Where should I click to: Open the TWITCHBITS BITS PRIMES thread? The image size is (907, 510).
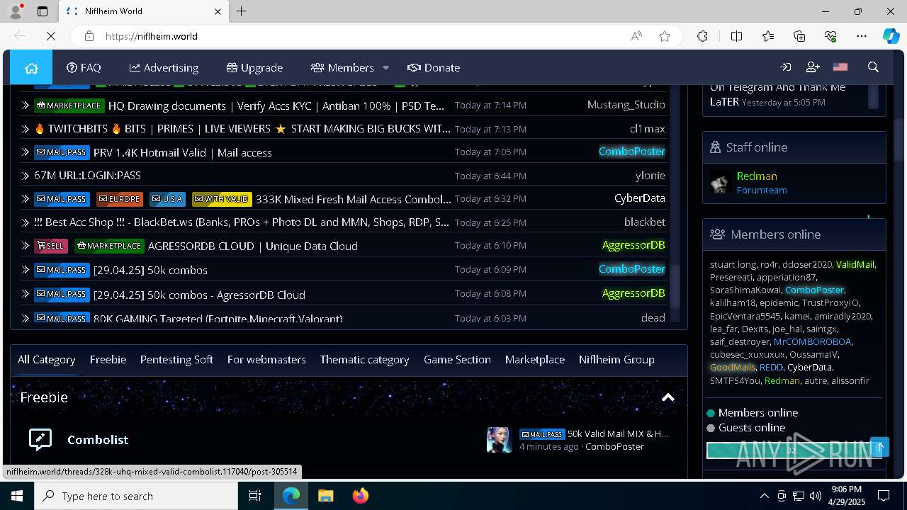[x=242, y=129]
